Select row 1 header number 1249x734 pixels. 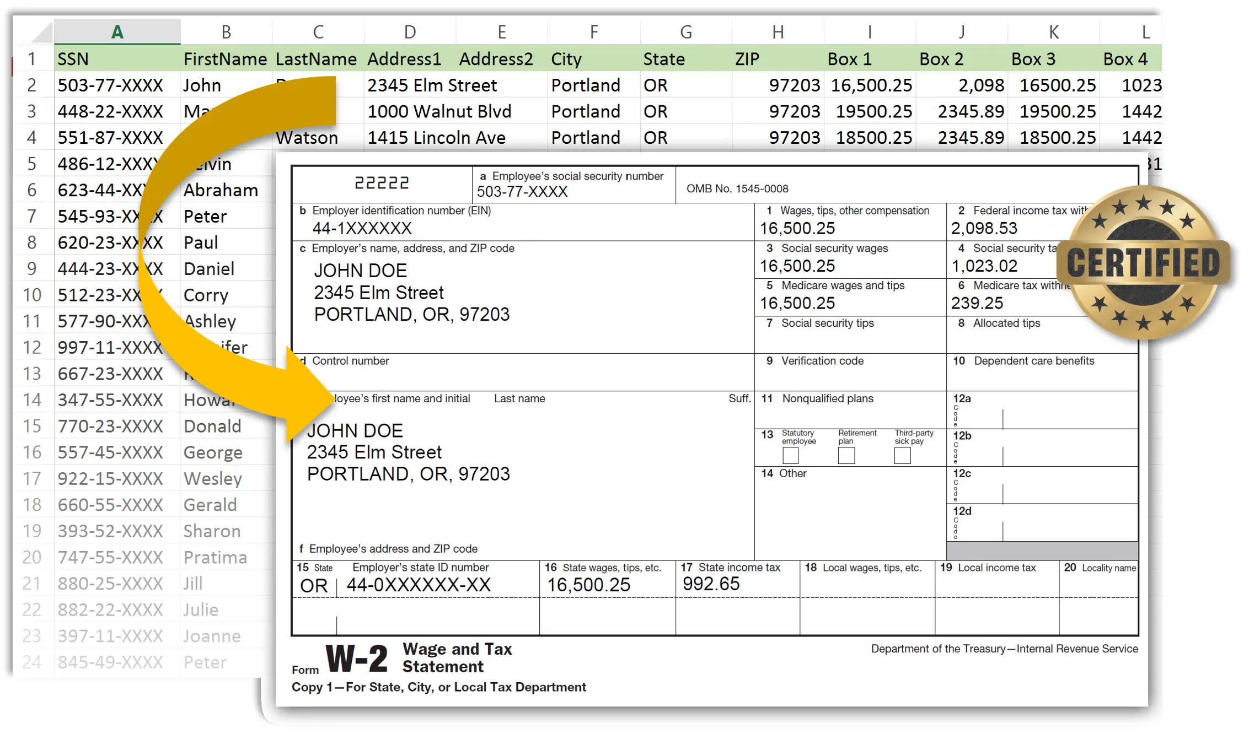click(33, 58)
